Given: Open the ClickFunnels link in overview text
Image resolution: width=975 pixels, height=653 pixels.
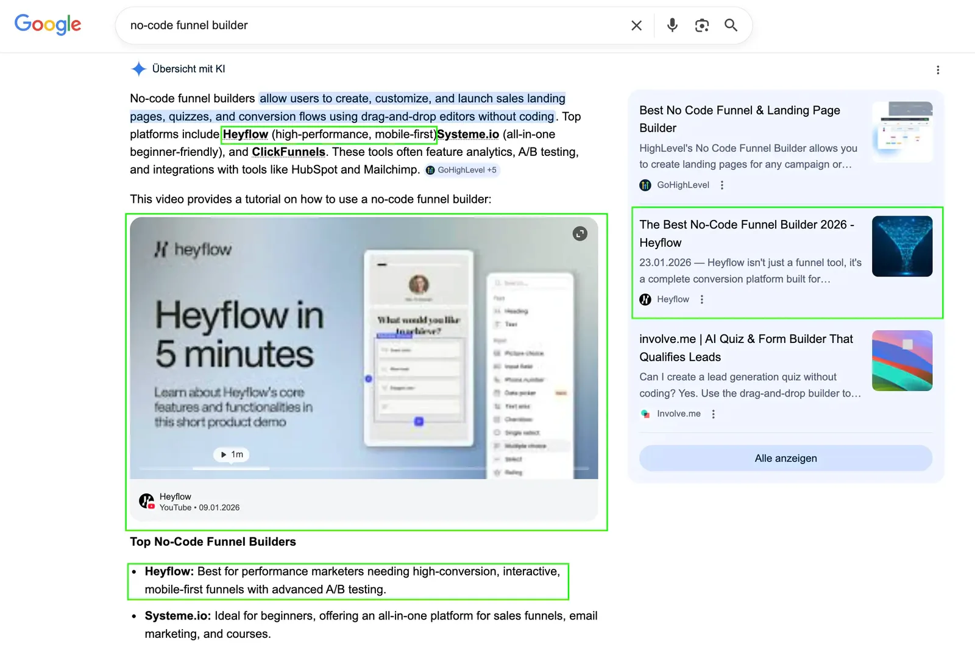Looking at the screenshot, I should (288, 152).
